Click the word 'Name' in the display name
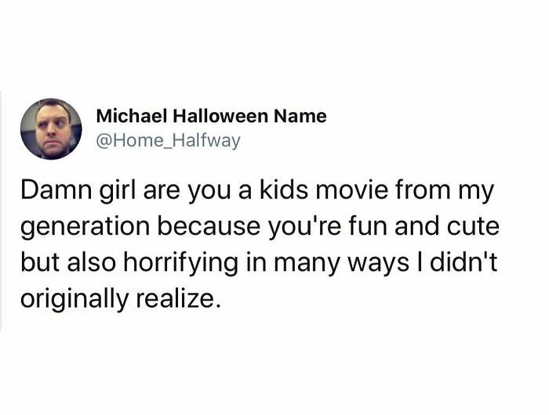Screen dimensions: 549x415 point(300,117)
